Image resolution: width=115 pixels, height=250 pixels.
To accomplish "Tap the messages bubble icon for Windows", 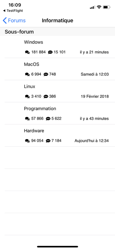I will tap(50, 52).
